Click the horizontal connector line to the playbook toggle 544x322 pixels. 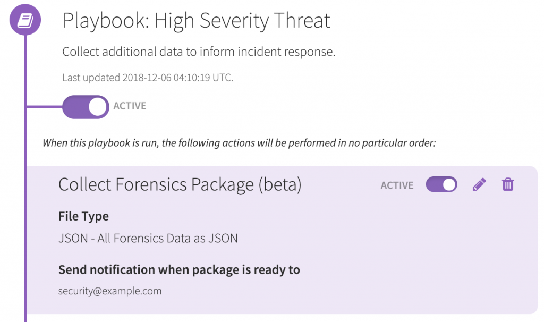[44, 107]
